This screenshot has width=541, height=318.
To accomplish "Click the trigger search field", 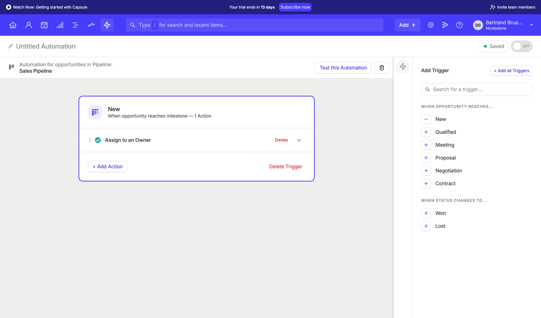I will (x=476, y=89).
